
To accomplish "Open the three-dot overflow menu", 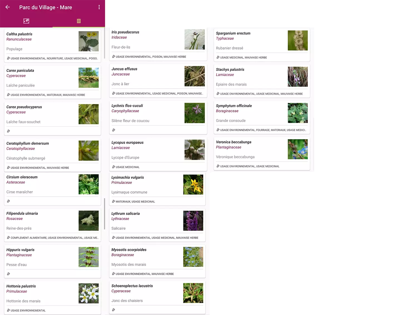I will coord(99,7).
